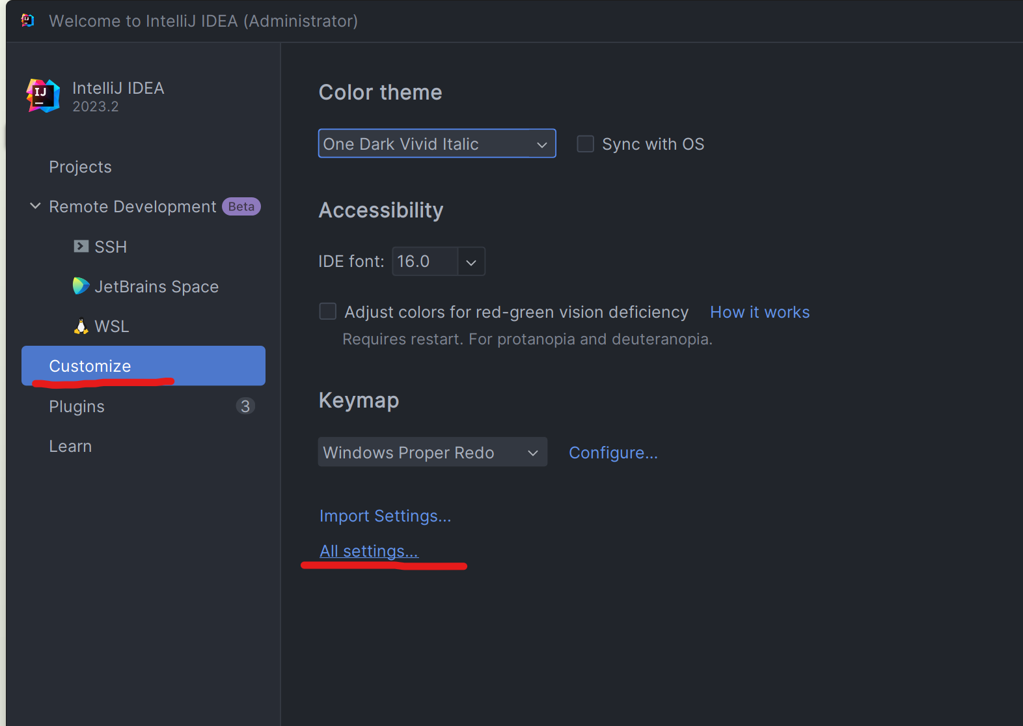Select Projects in the sidebar
This screenshot has height=726, width=1023.
81,167
